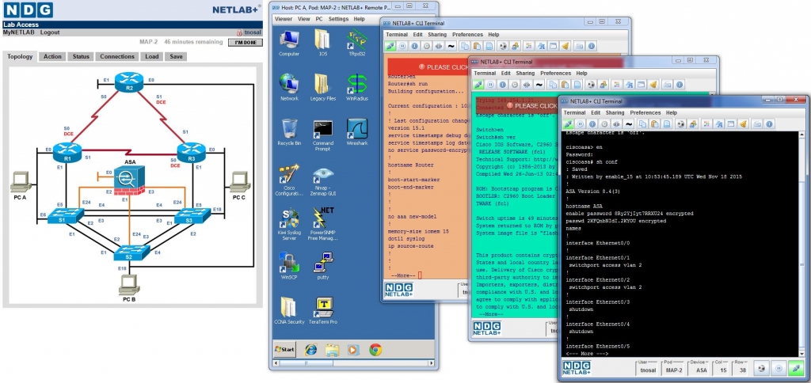Click switch S3 in topology diagram
The height and width of the screenshot is (383, 811).
[x=192, y=215]
